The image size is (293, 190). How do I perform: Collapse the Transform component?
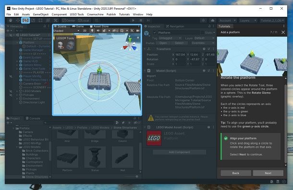[x=145, y=49]
